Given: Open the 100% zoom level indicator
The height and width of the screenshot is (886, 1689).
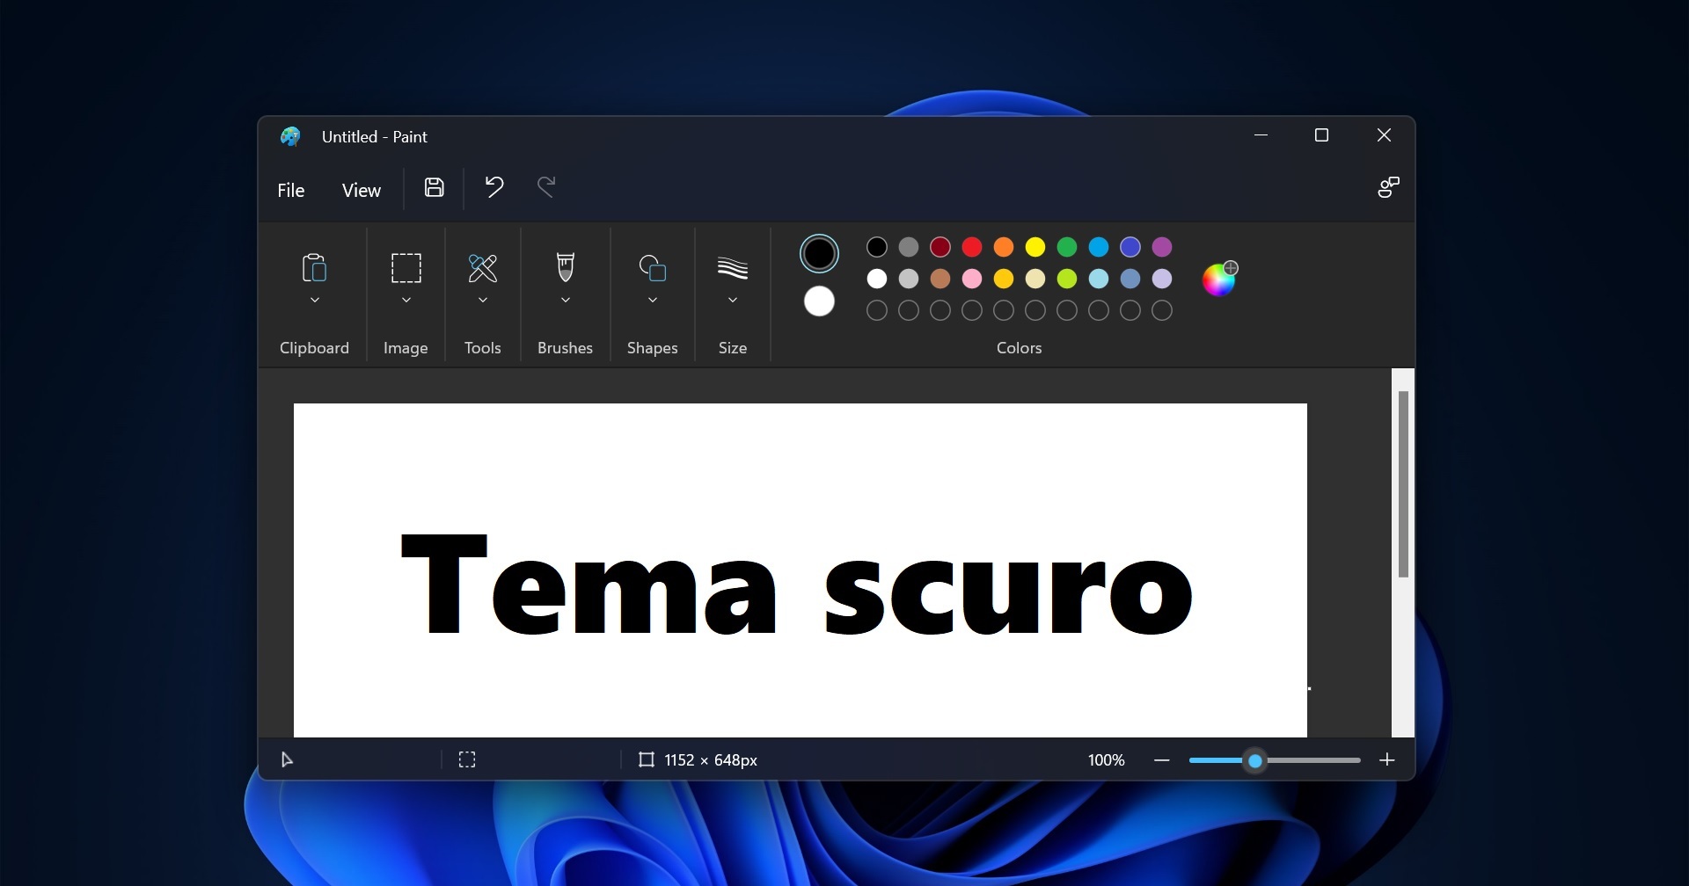Looking at the screenshot, I should click(1106, 760).
